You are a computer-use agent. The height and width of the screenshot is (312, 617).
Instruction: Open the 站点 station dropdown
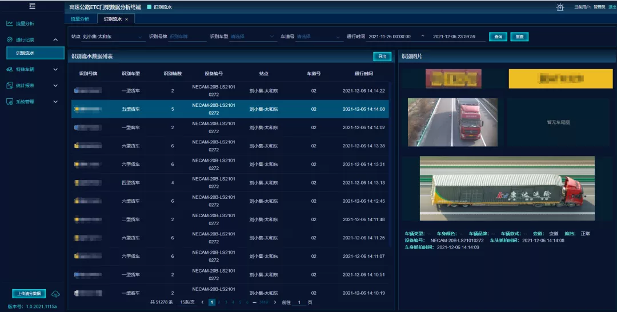(x=113, y=37)
